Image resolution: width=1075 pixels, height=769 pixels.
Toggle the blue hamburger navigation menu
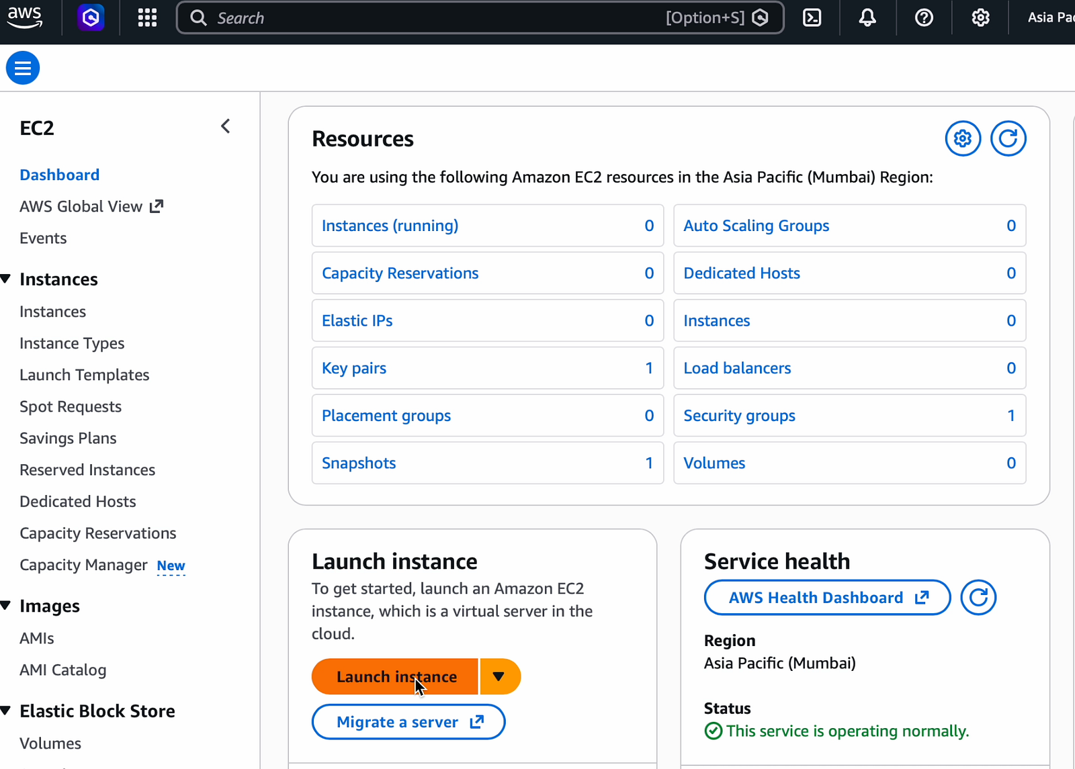coord(23,68)
